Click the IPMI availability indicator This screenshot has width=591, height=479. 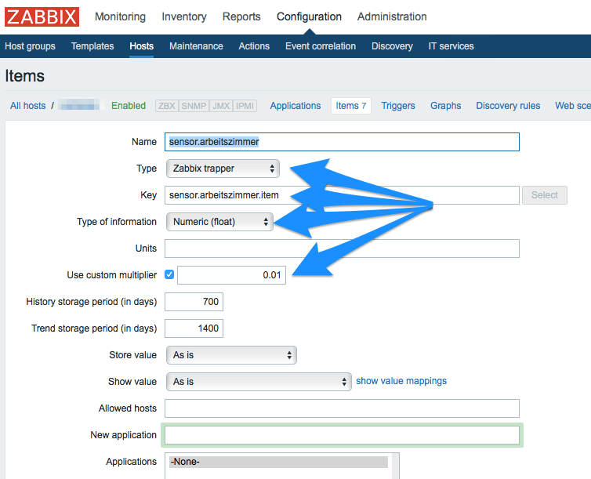[245, 106]
